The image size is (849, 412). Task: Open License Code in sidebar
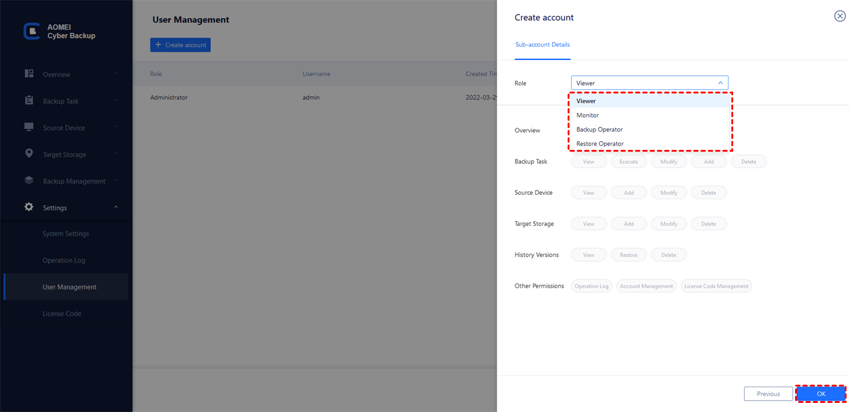[x=62, y=314]
